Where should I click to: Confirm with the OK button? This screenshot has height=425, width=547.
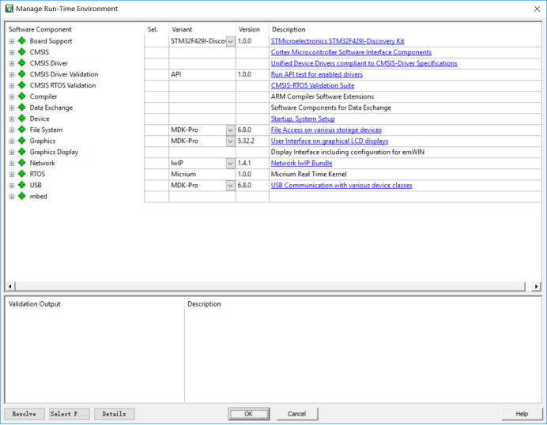[249, 414]
